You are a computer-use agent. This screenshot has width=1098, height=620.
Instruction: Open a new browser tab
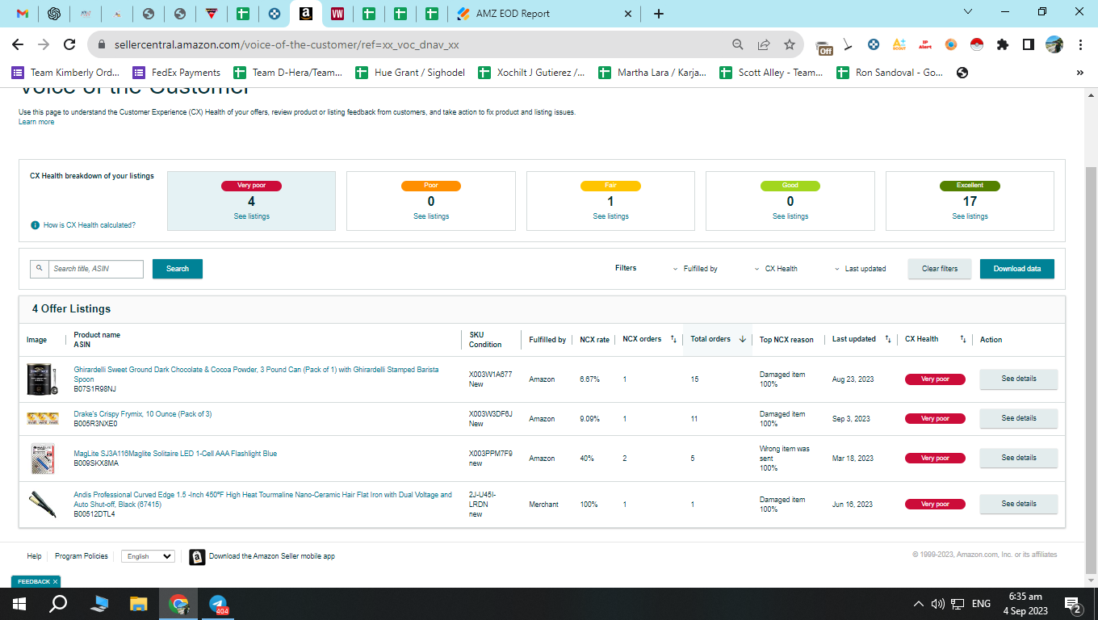659,14
